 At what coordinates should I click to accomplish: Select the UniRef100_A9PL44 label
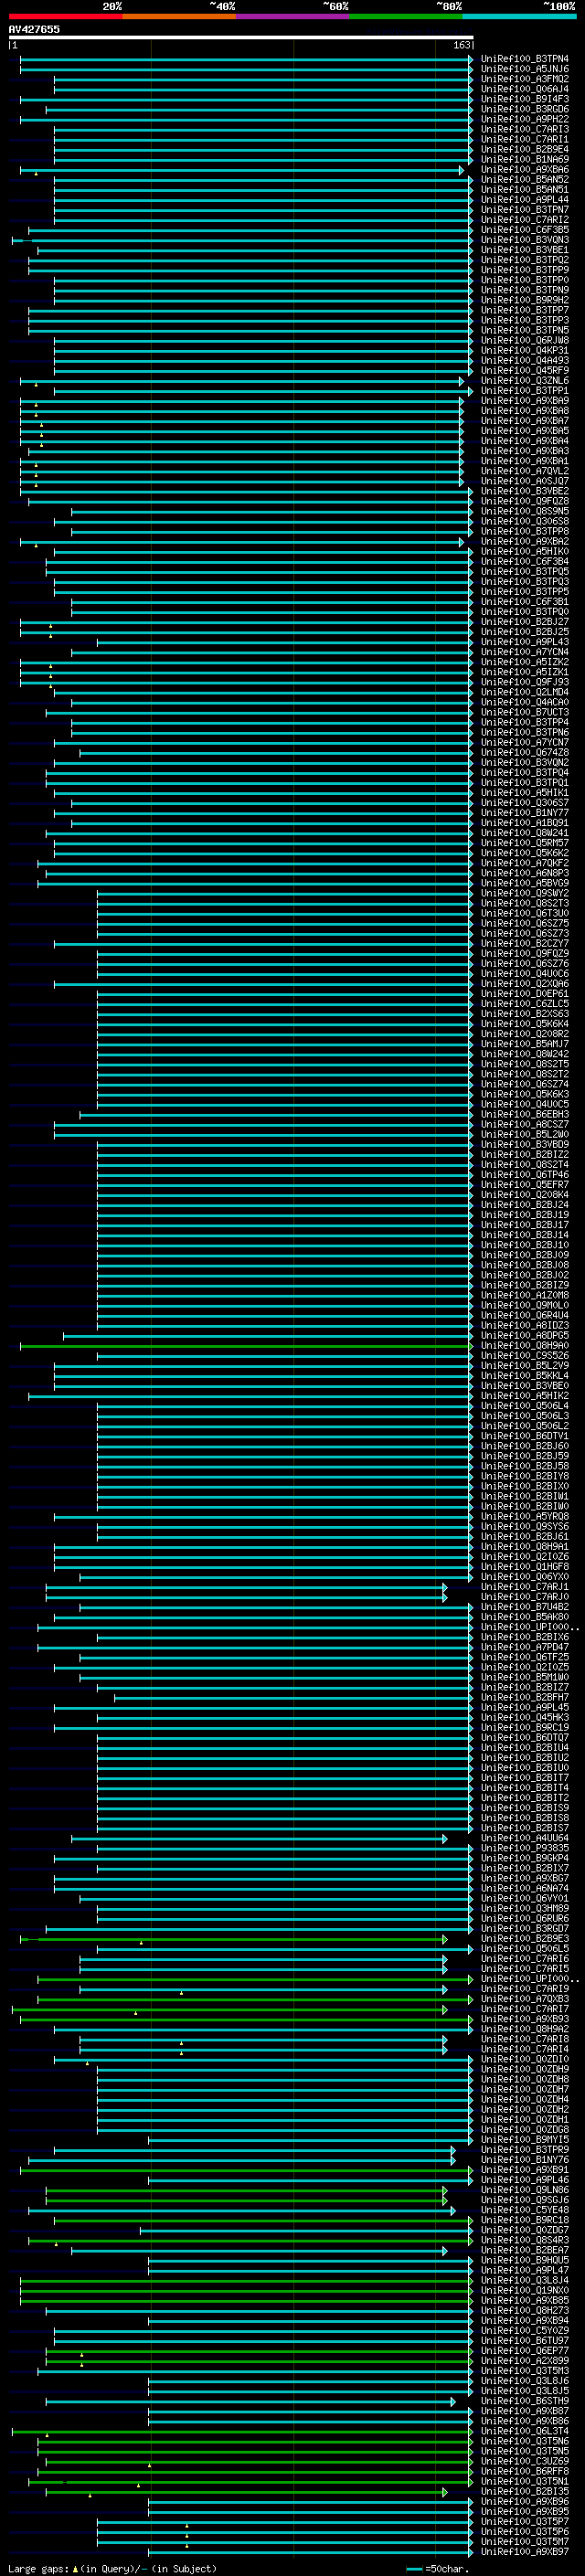(524, 200)
